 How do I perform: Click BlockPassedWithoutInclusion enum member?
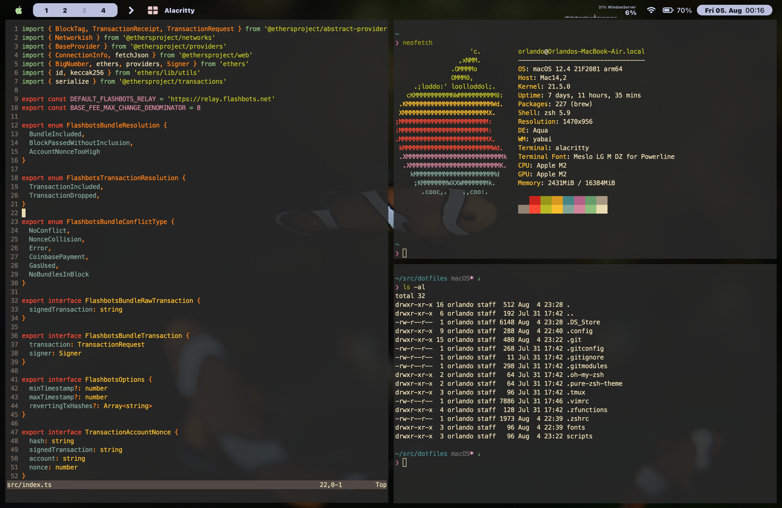pyautogui.click(x=80, y=143)
